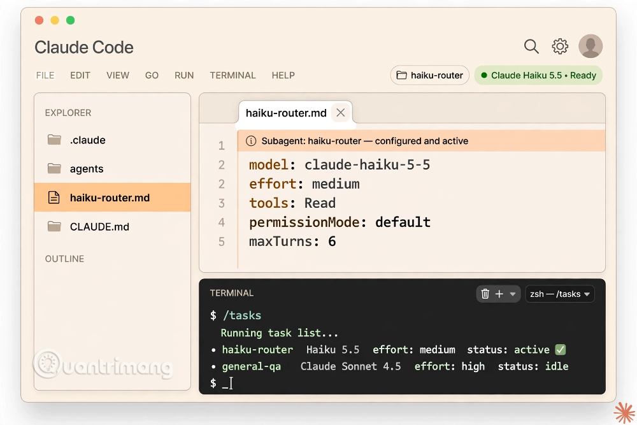Click the green checkmark after status: active
Image resolution: width=637 pixels, height=425 pixels.
pos(560,349)
